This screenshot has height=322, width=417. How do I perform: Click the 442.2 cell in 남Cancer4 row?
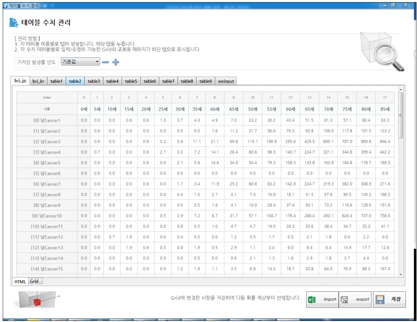point(385,153)
